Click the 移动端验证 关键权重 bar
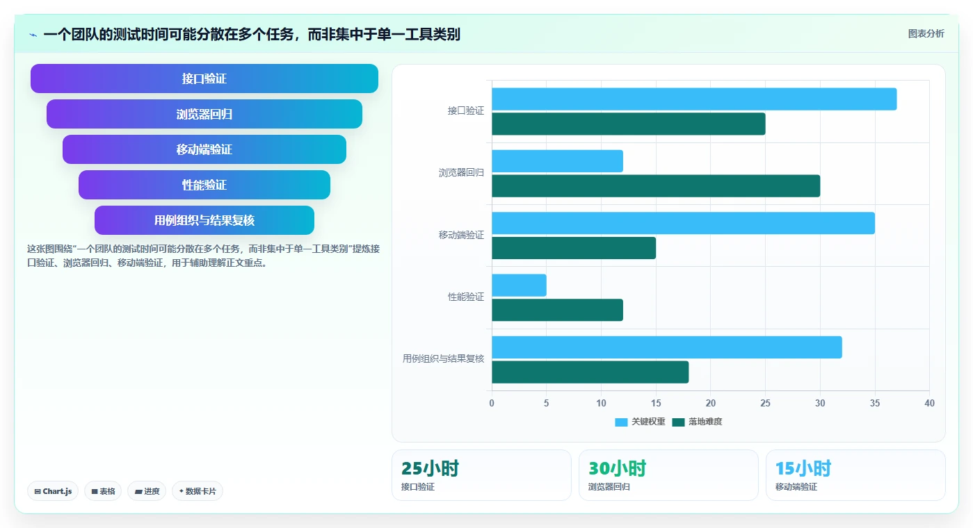Screen dimensions: 973x528 683,223
